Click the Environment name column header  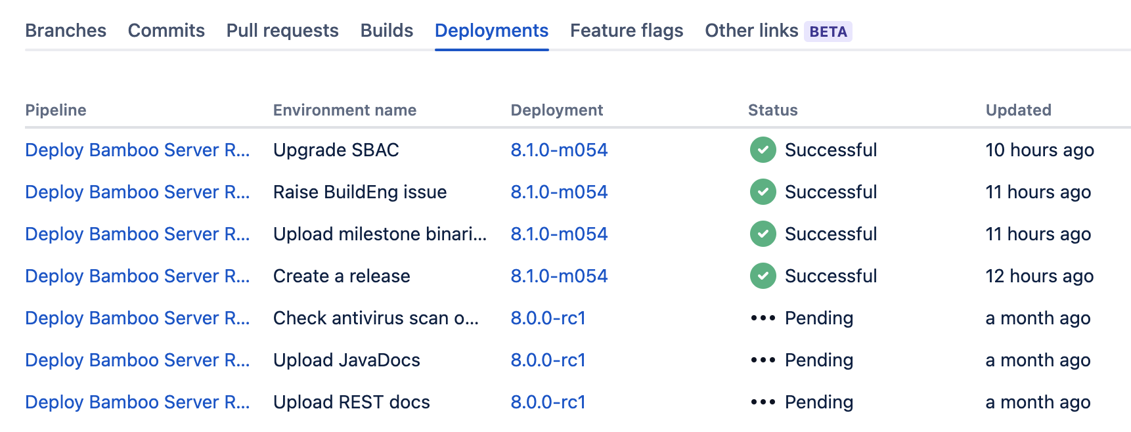click(x=345, y=110)
